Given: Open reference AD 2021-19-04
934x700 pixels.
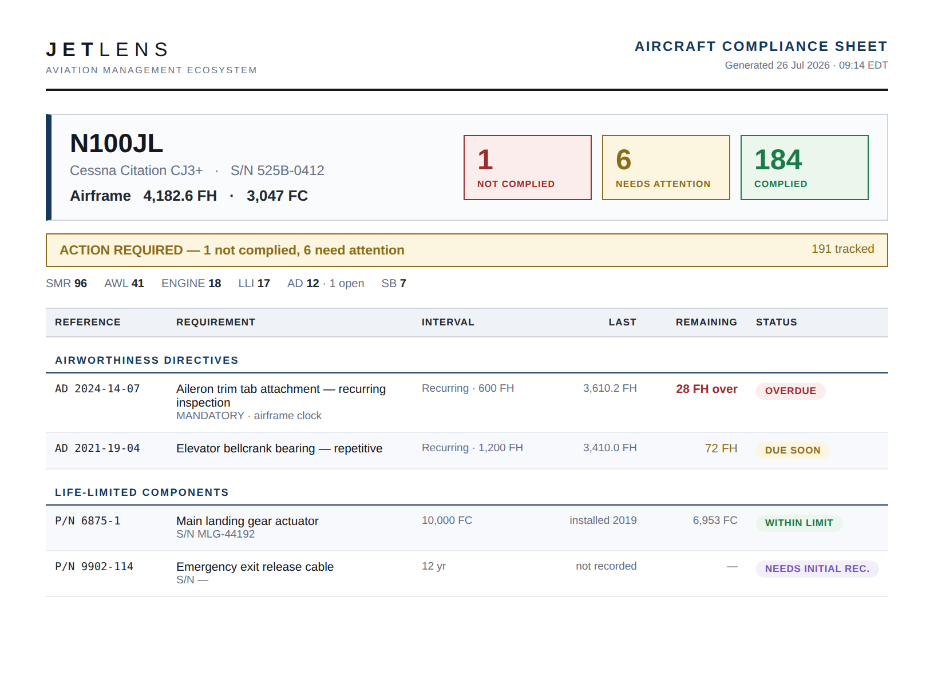Looking at the screenshot, I should tap(97, 448).
